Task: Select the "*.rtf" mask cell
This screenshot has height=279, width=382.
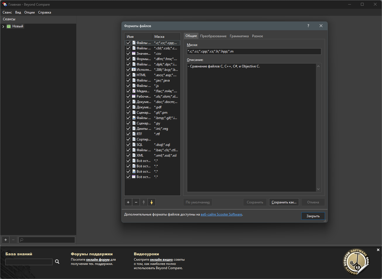Action: 157,134
